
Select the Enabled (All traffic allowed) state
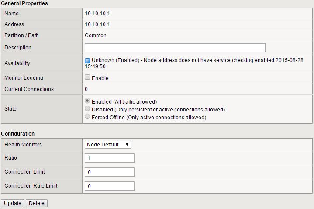click(88, 101)
